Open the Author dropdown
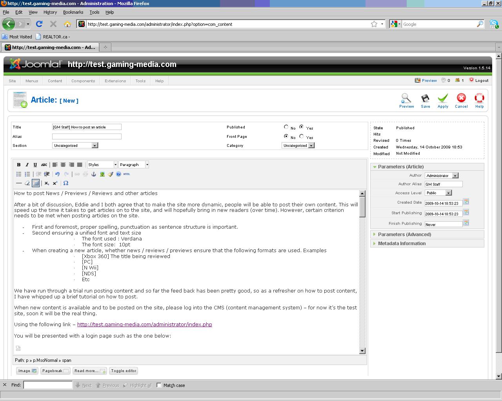The height and width of the screenshot is (401, 502). (442, 175)
